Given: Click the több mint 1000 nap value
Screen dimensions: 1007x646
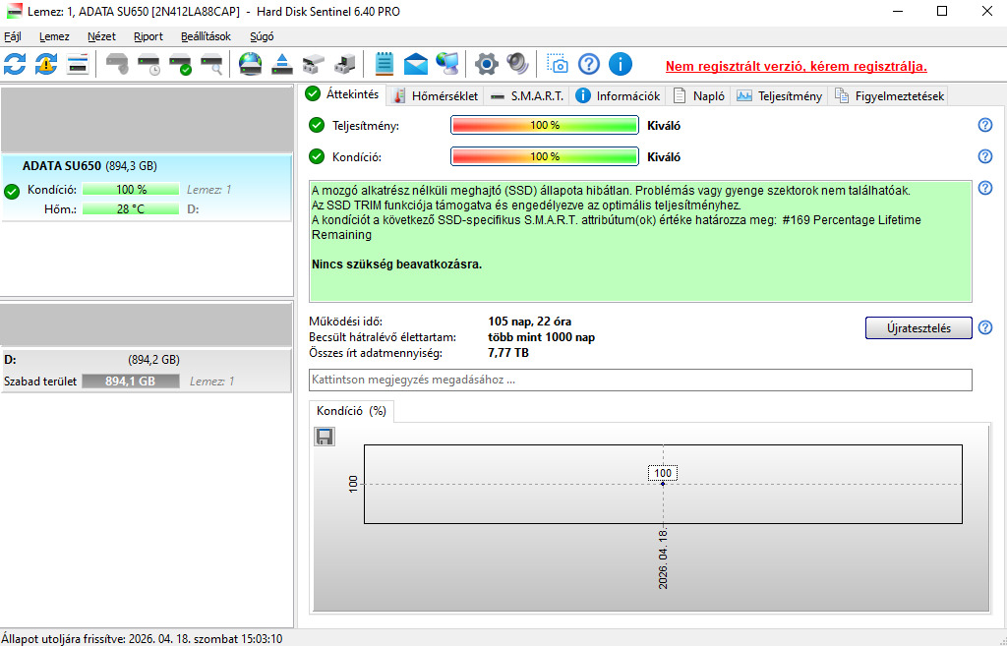Looking at the screenshot, I should coord(542,337).
